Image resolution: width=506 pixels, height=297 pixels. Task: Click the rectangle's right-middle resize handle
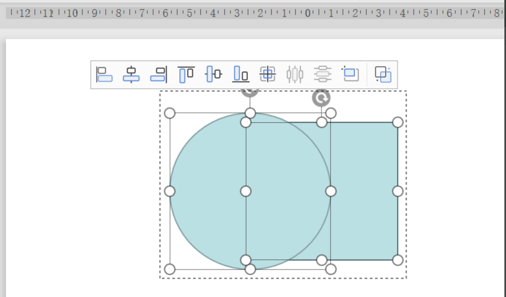(x=398, y=191)
